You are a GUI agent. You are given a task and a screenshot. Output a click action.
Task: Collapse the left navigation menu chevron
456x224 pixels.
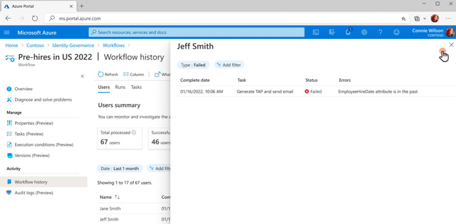coord(82,76)
